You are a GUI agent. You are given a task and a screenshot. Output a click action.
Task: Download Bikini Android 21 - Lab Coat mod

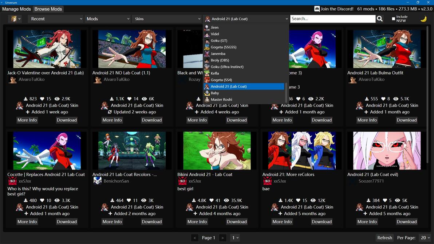pyautogui.click(x=237, y=221)
